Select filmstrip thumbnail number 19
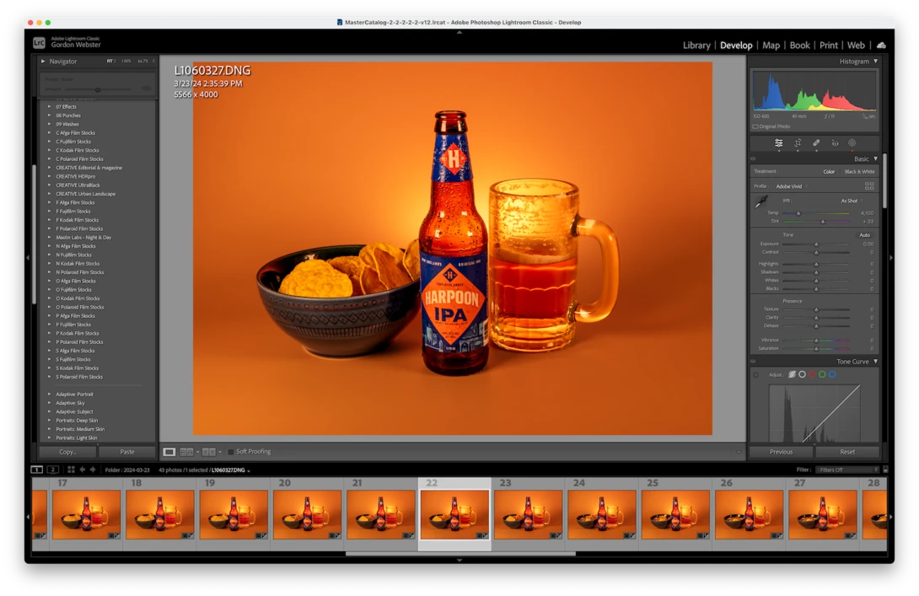Image resolution: width=919 pixels, height=596 pixels. click(x=234, y=514)
